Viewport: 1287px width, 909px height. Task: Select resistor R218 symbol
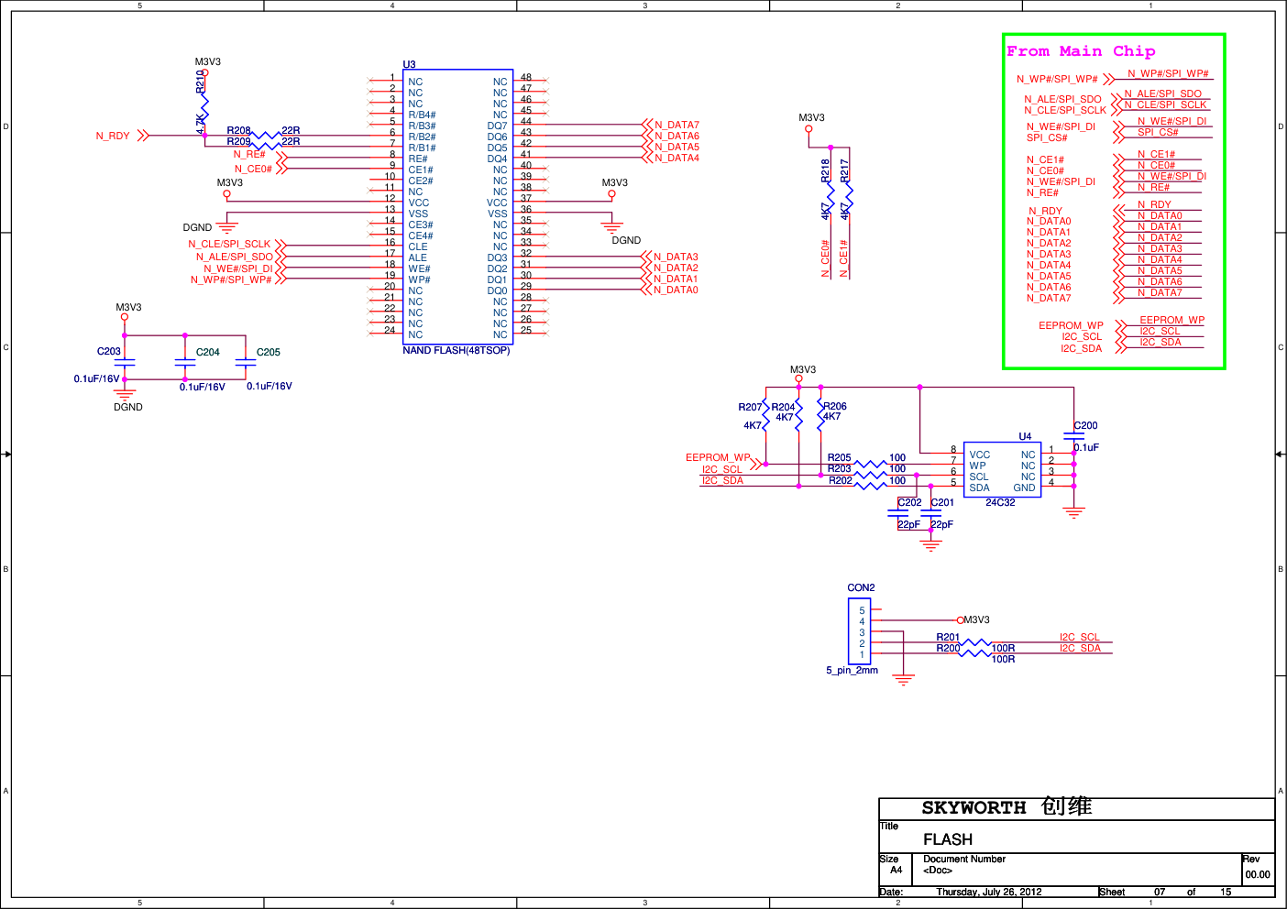(830, 192)
